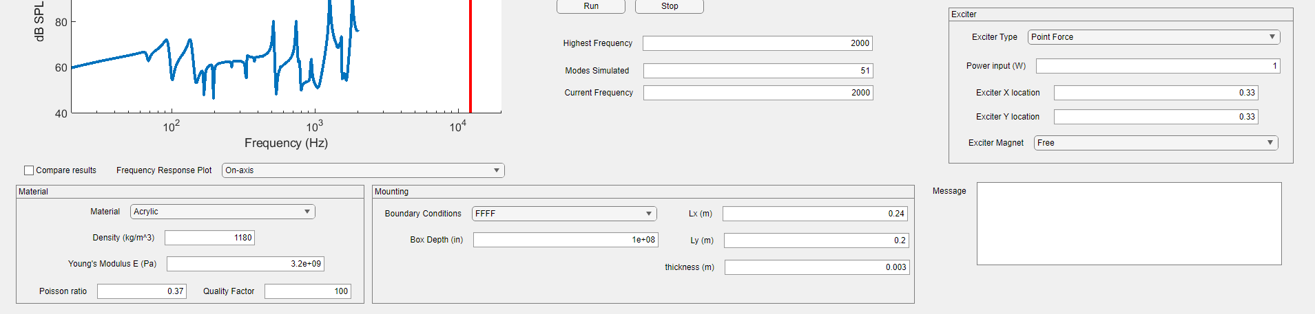Click the Frequency Response Plot label

tap(164, 170)
